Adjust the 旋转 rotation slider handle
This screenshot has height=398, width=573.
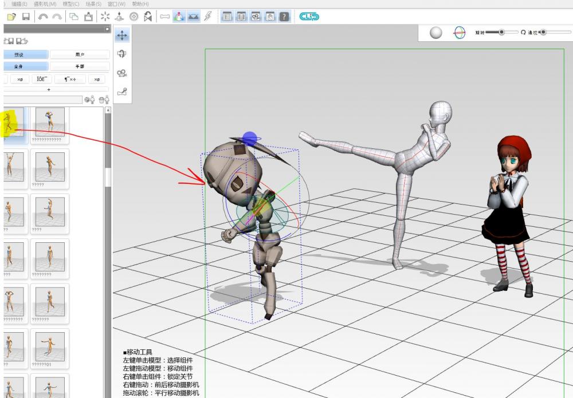(x=501, y=32)
